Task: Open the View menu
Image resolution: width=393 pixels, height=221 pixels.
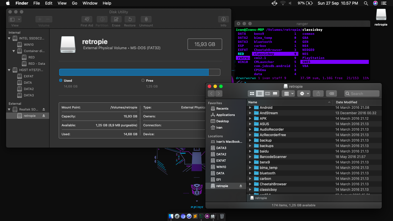Action: [62, 3]
